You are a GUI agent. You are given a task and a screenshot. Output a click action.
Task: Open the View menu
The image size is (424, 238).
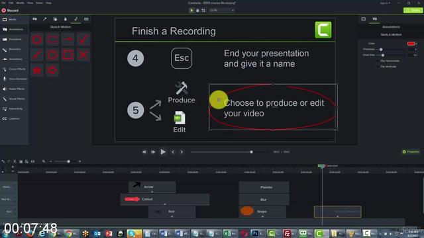point(30,3)
